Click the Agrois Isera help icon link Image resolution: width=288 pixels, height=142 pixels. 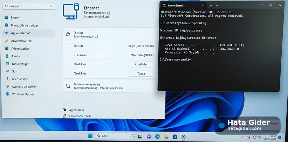point(64,110)
